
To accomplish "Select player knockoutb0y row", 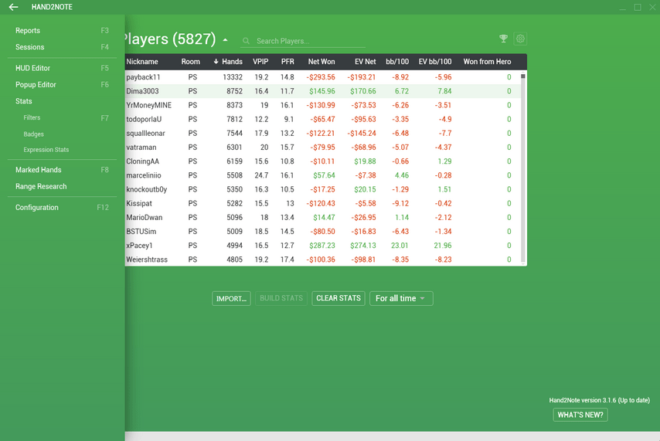I will pyautogui.click(x=323, y=189).
